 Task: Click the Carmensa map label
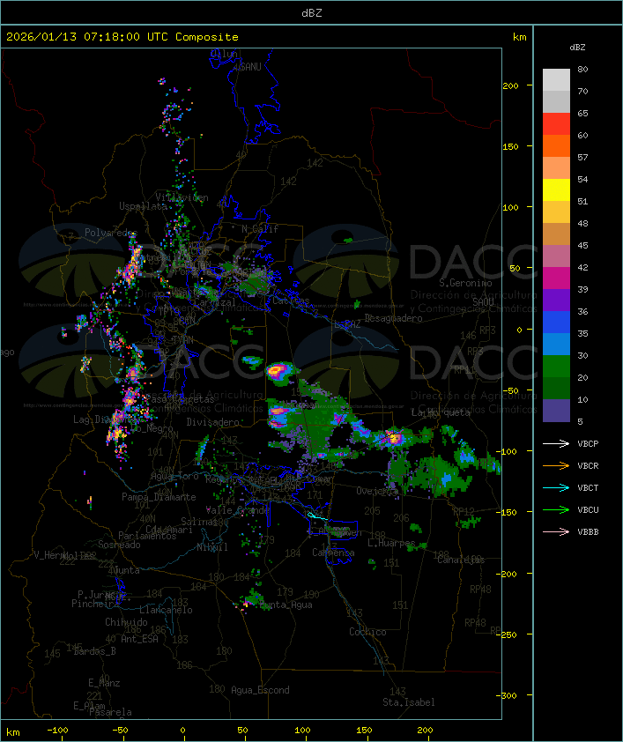(333, 553)
